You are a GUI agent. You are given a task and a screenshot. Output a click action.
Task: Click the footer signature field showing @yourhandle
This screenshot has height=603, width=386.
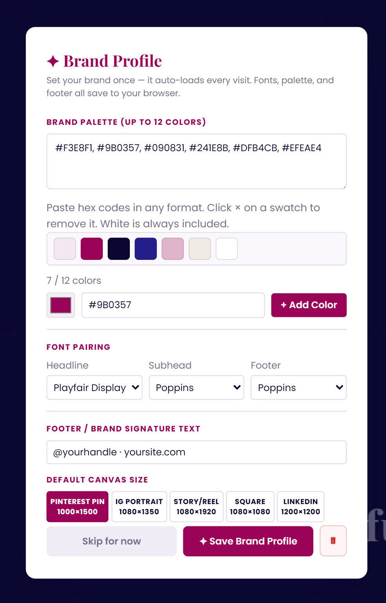[196, 452]
